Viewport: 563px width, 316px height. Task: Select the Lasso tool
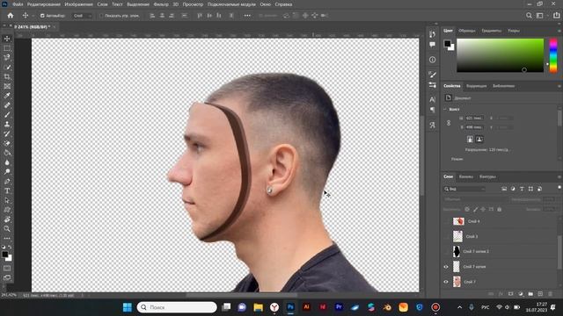pos(7,57)
